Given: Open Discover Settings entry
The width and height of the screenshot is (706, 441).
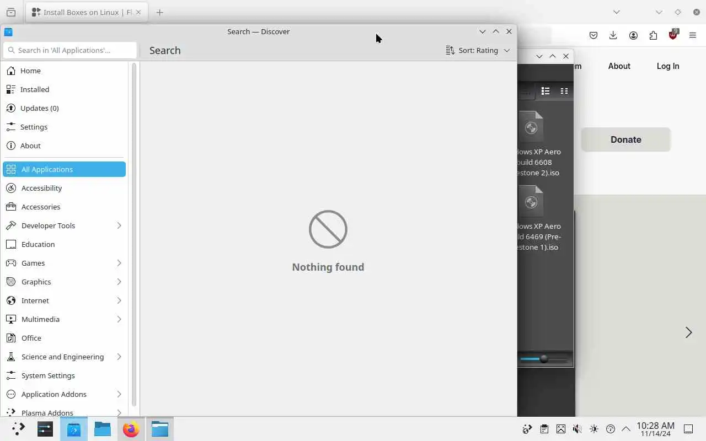Looking at the screenshot, I should (x=65, y=127).
